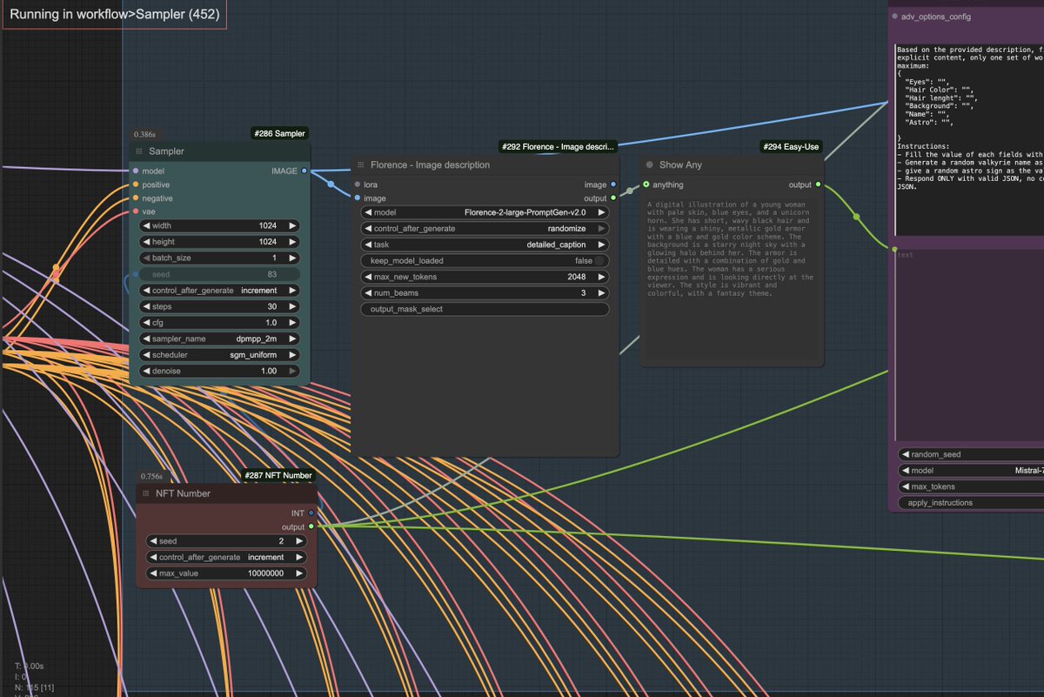Image resolution: width=1044 pixels, height=697 pixels.
Task: Click the NFT Number INT output port
Action: tap(311, 513)
